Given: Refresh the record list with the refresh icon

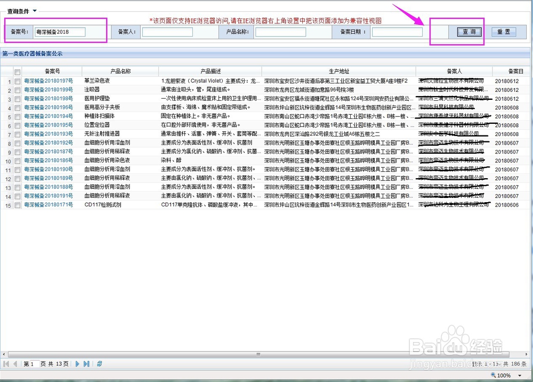Looking at the screenshot, I should (100, 363).
